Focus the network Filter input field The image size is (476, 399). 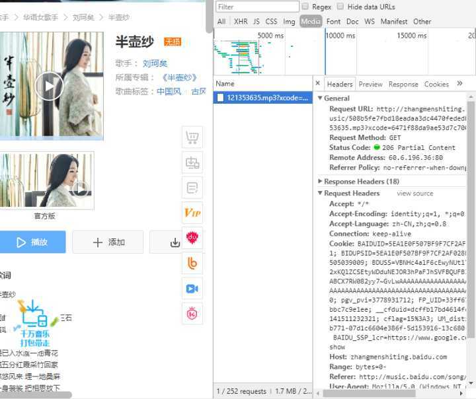[257, 7]
